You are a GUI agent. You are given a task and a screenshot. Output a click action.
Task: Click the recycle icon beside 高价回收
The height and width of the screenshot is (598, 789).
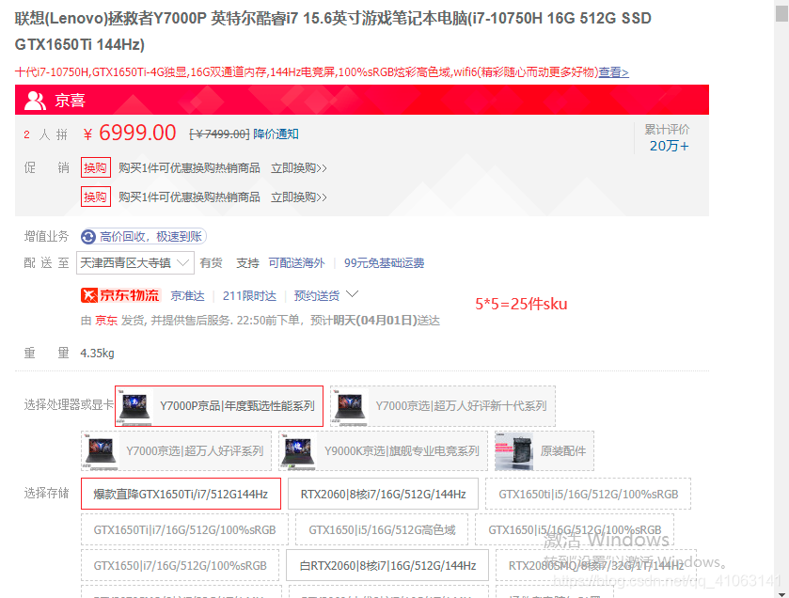(88, 236)
